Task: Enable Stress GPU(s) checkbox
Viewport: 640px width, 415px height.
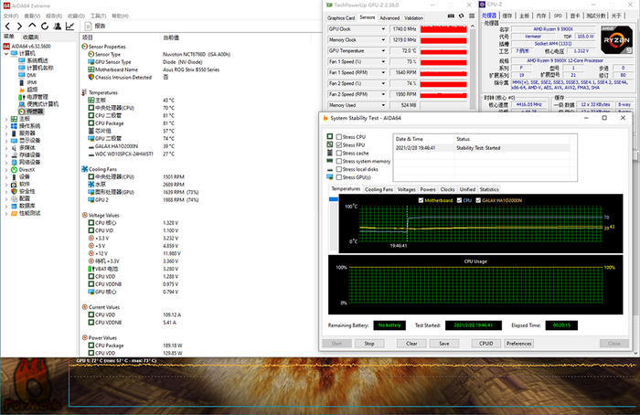Action: click(x=339, y=177)
